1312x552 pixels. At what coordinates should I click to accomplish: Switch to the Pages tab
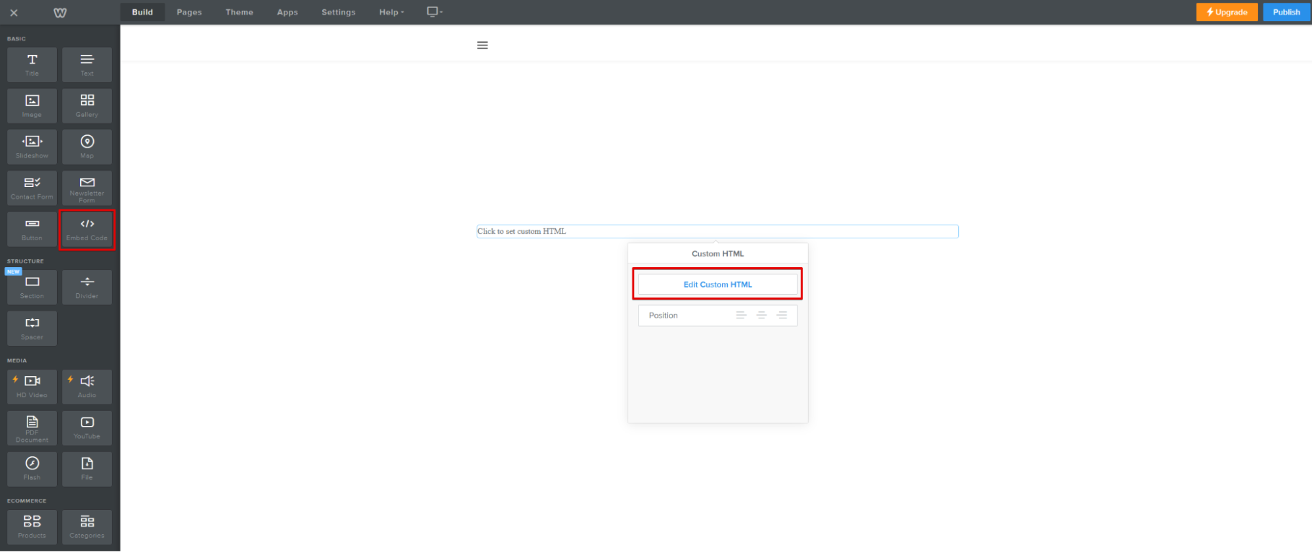[x=189, y=12]
